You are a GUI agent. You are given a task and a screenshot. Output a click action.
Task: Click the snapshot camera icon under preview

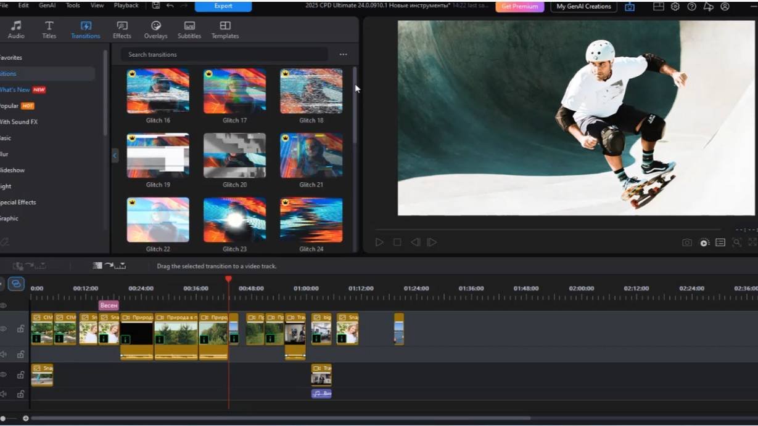click(686, 243)
